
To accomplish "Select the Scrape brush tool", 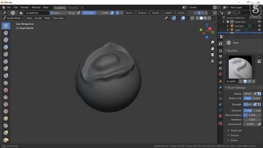I will [x=6, y=111].
